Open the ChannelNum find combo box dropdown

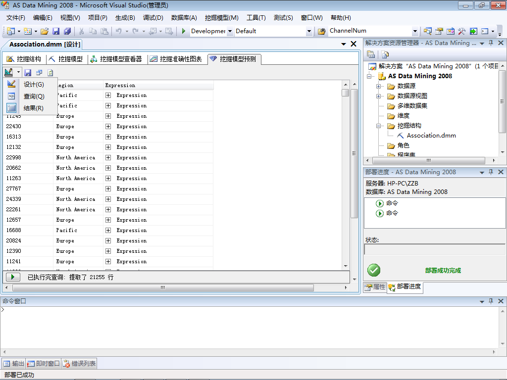pyautogui.click(x=415, y=31)
